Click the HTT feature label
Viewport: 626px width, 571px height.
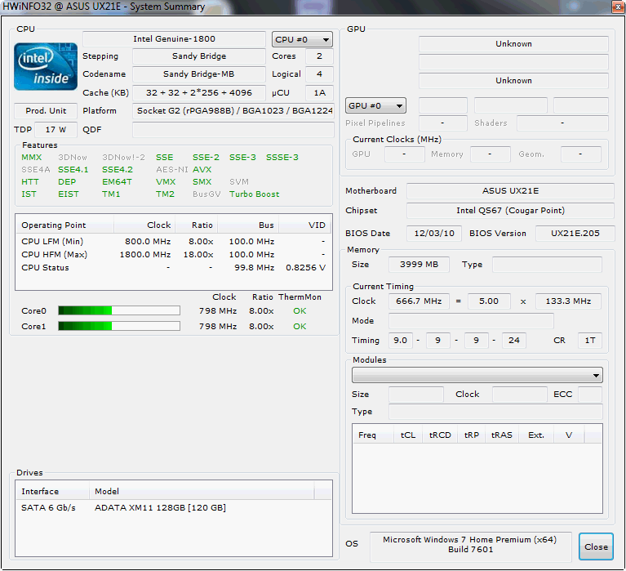coord(30,182)
